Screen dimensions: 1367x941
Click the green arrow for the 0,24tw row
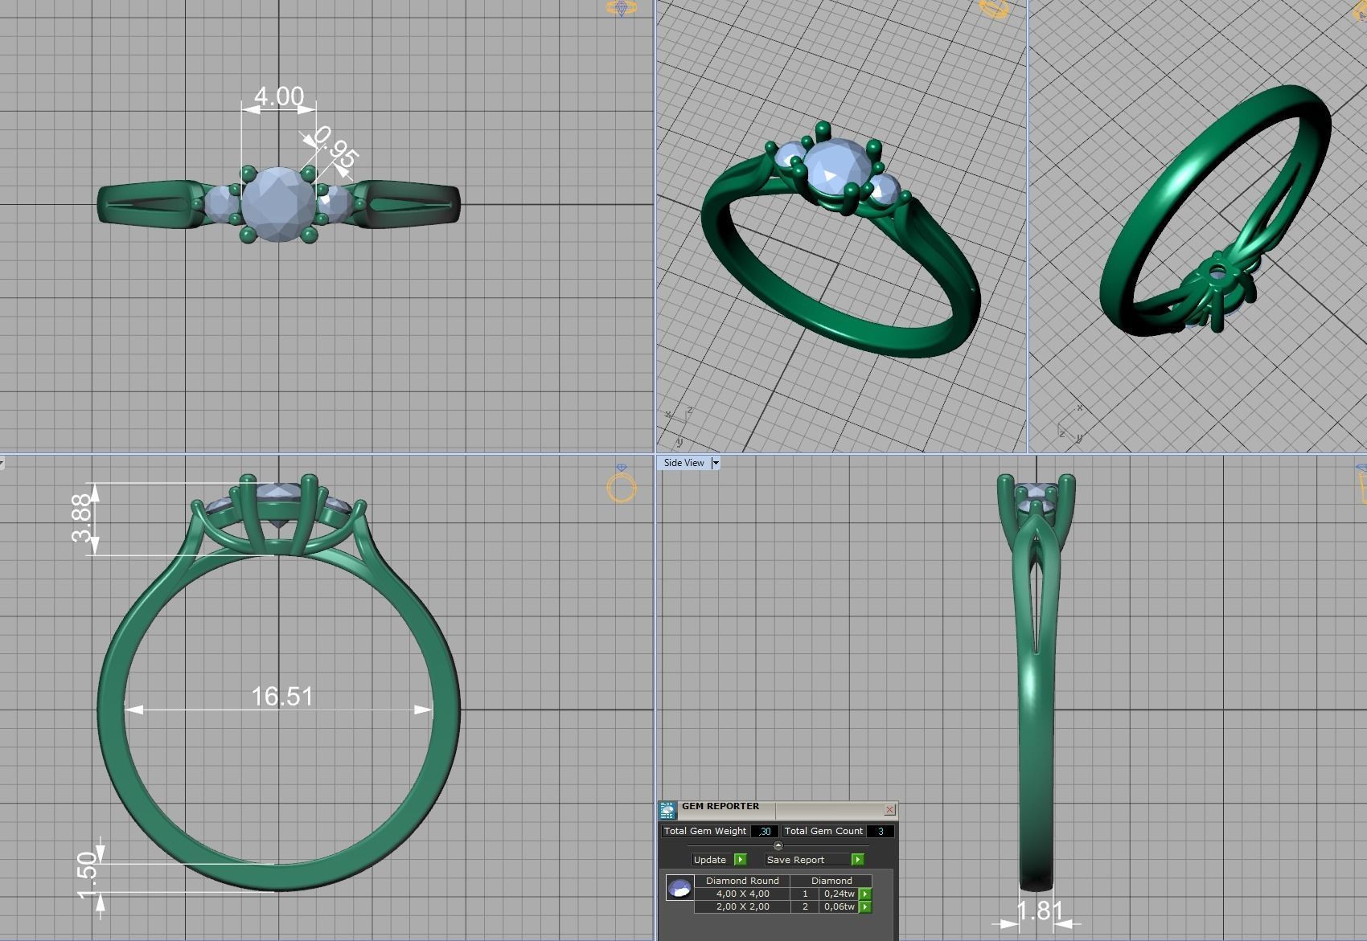point(865,894)
